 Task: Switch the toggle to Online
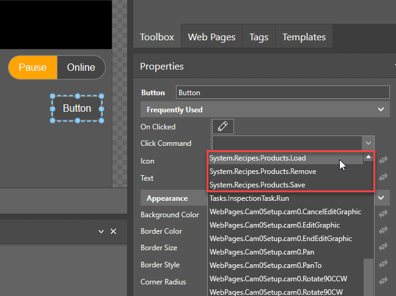[81, 67]
